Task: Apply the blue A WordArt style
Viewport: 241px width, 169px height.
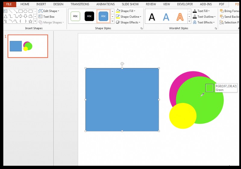Action: coord(166,17)
